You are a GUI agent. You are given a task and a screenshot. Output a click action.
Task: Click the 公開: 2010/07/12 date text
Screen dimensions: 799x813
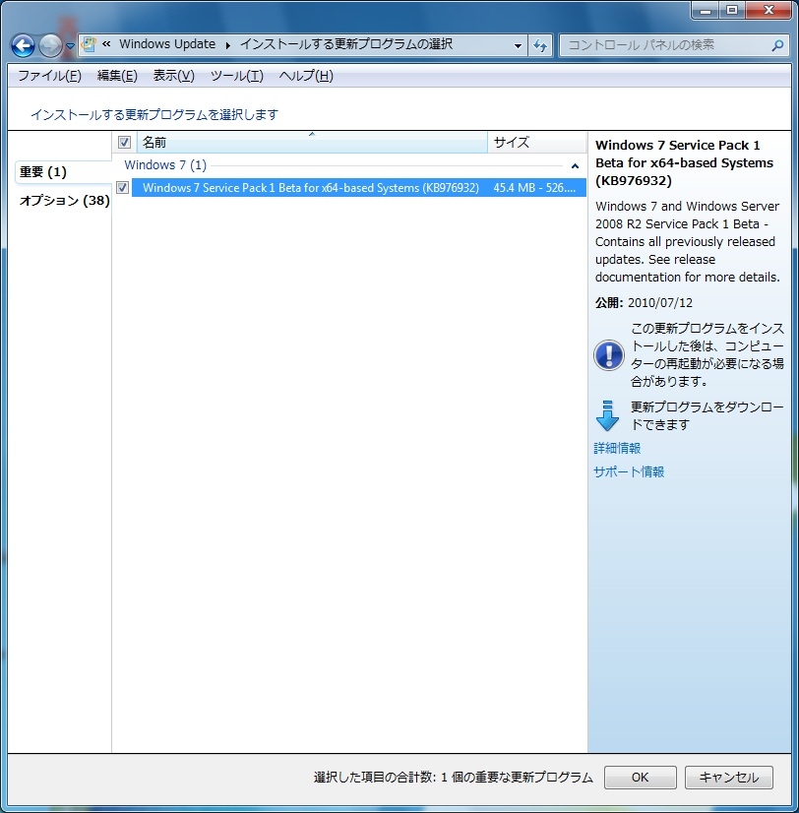644,303
